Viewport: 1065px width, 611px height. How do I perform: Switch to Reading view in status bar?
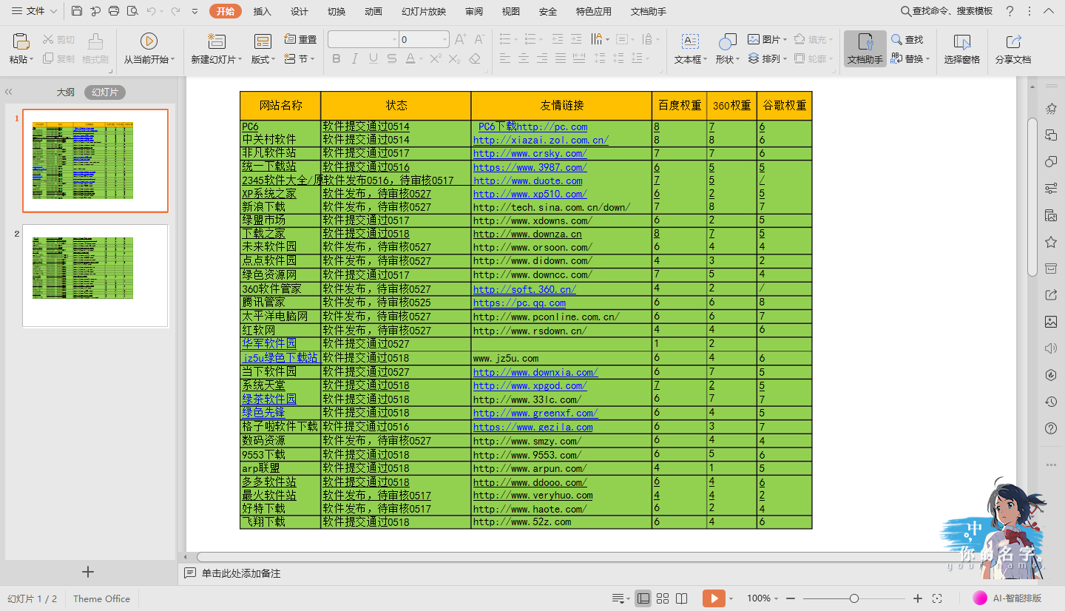coord(682,598)
